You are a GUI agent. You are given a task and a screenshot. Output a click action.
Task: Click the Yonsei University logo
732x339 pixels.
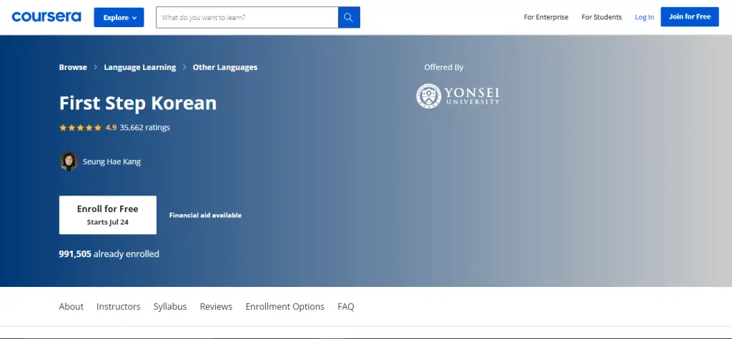pyautogui.click(x=458, y=96)
